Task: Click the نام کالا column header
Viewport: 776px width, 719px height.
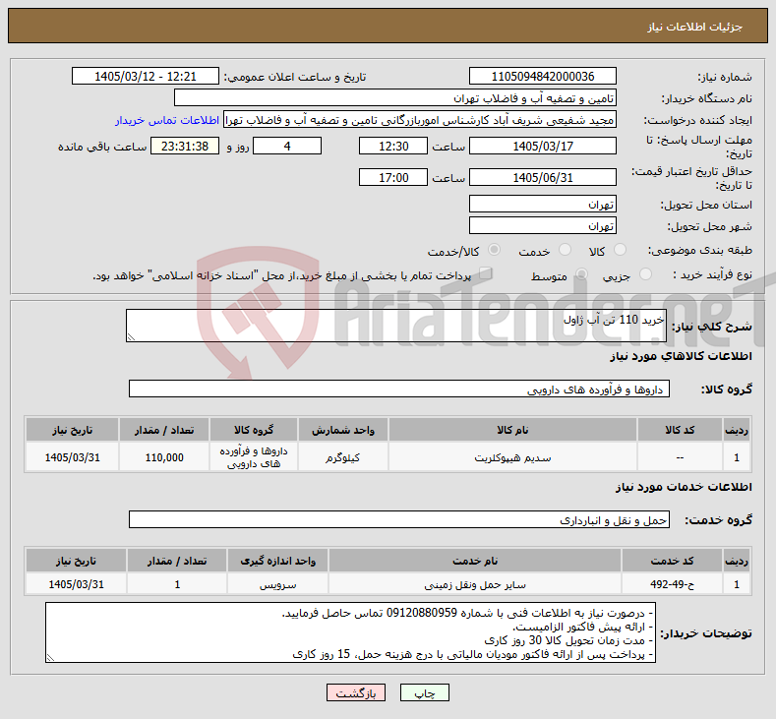Action: (512, 430)
